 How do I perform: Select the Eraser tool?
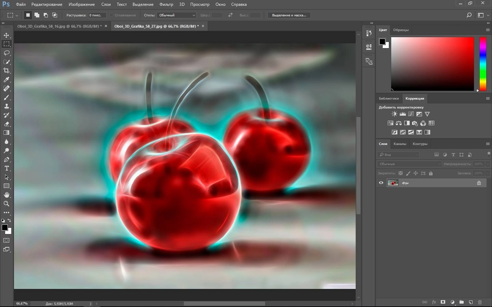click(6, 124)
